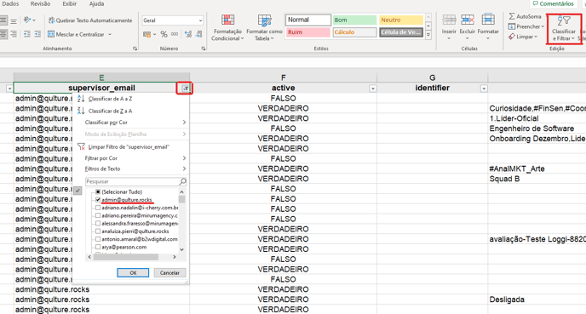The image size is (586, 314).
Task: Check the arya@pearson.com filter checkbox
Action: 98,247
